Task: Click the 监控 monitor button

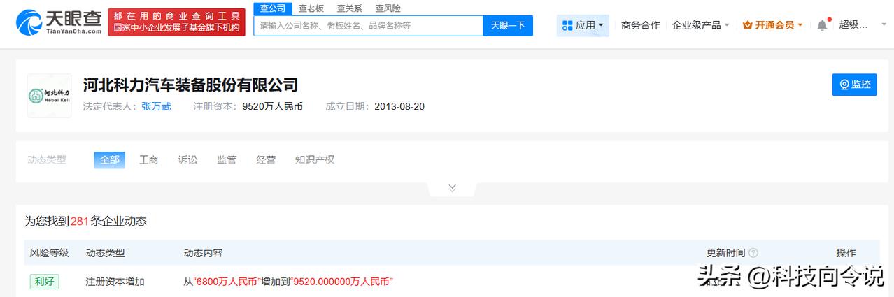Action: [x=854, y=85]
